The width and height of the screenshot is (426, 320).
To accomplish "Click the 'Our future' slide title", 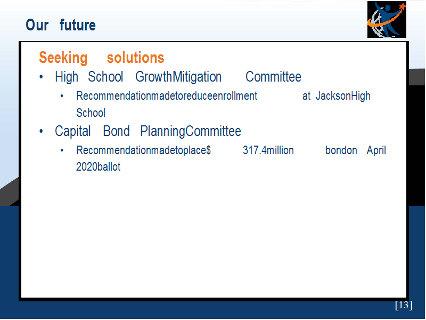I will 61,25.
